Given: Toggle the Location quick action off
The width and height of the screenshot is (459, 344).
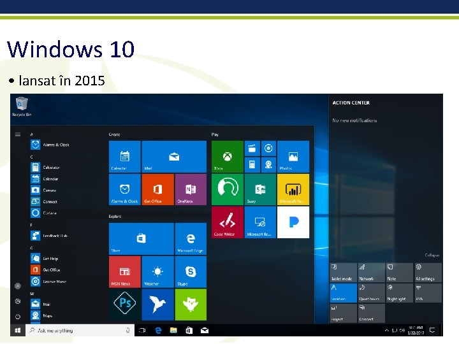Looking at the screenshot, I should pyautogui.click(x=344, y=292).
